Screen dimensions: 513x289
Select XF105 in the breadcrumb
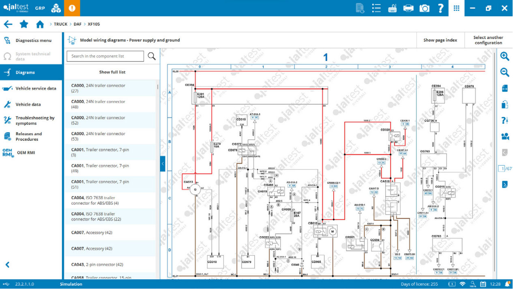point(94,24)
